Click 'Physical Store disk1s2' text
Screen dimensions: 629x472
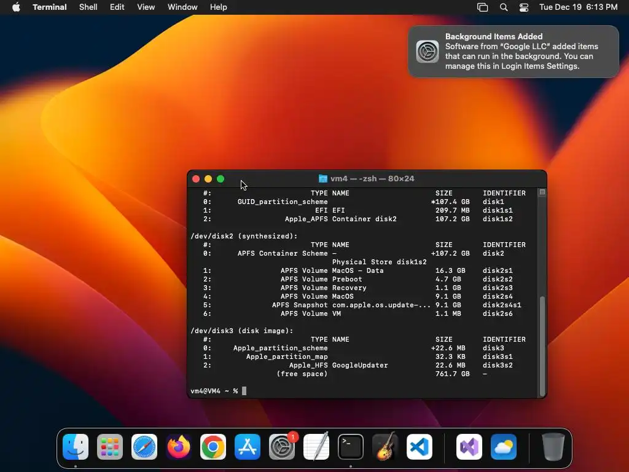point(380,262)
